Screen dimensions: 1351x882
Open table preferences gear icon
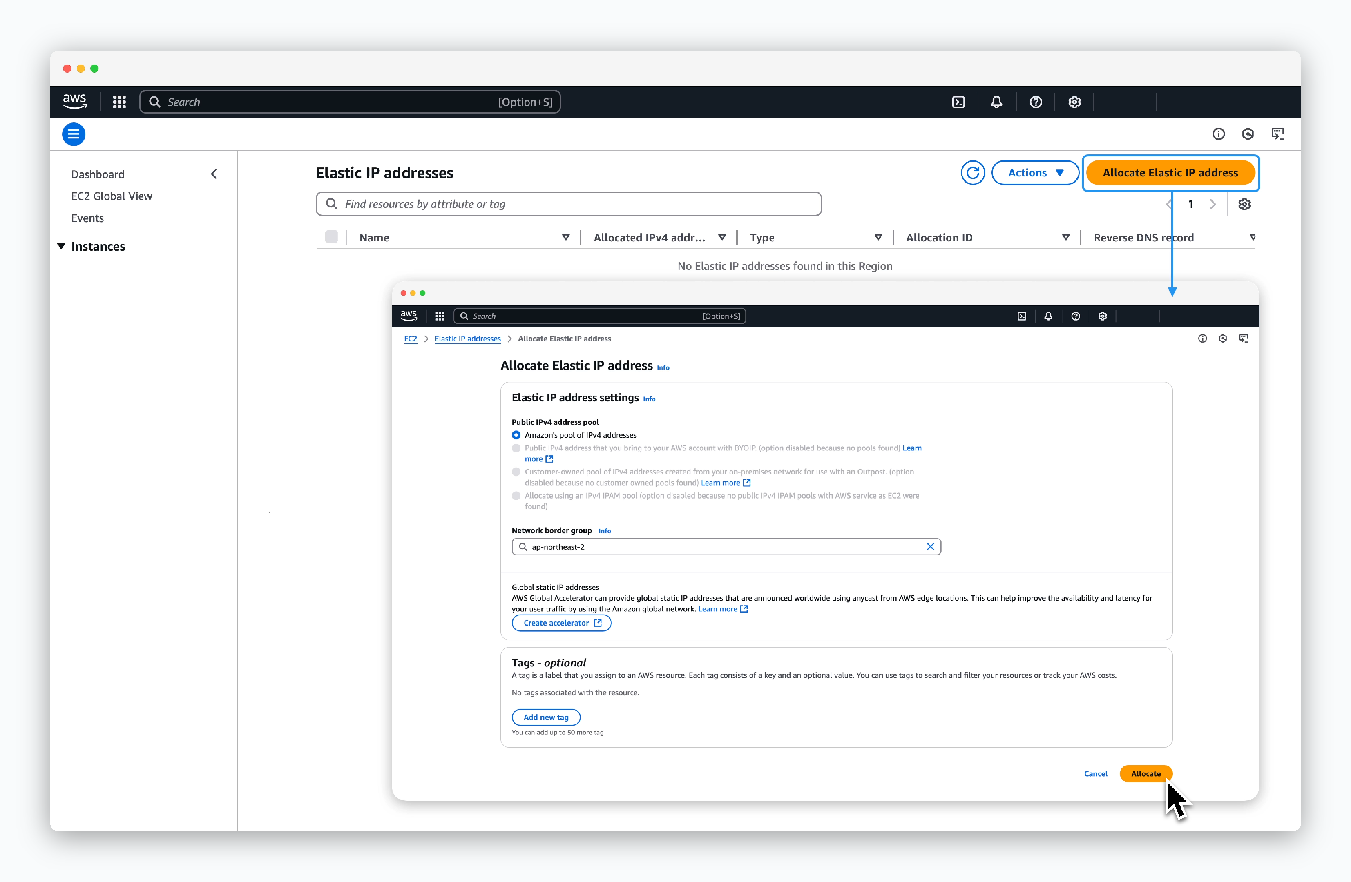pyautogui.click(x=1244, y=204)
